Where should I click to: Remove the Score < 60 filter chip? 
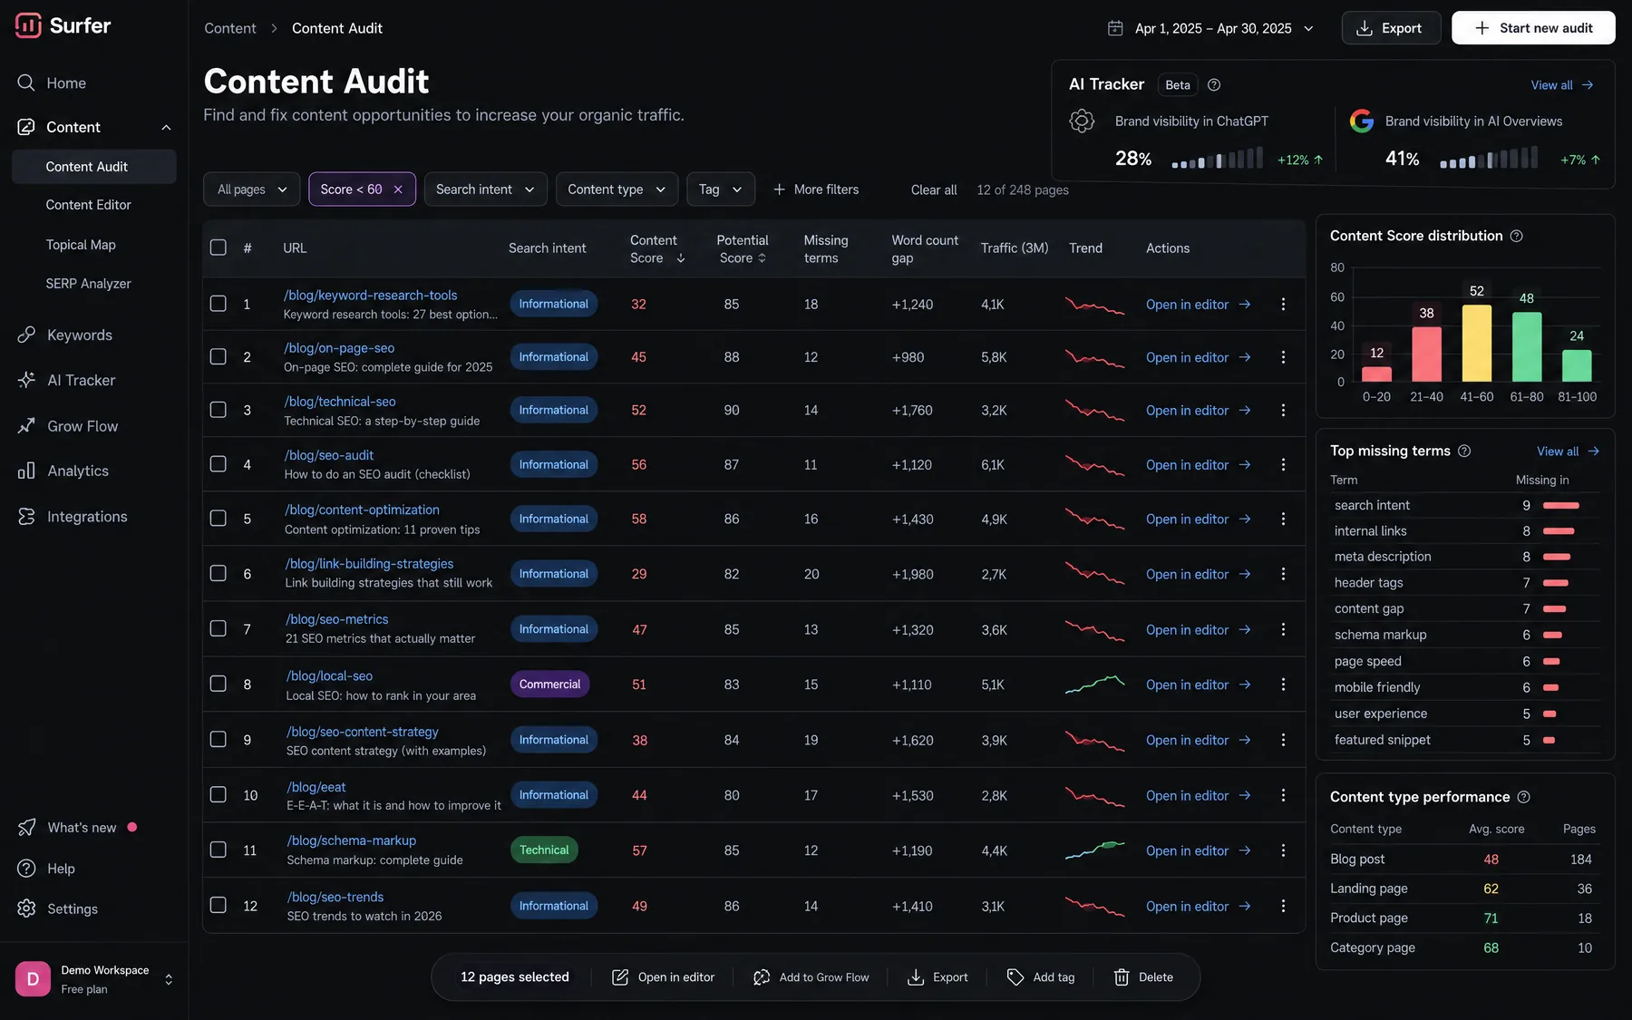tap(397, 189)
